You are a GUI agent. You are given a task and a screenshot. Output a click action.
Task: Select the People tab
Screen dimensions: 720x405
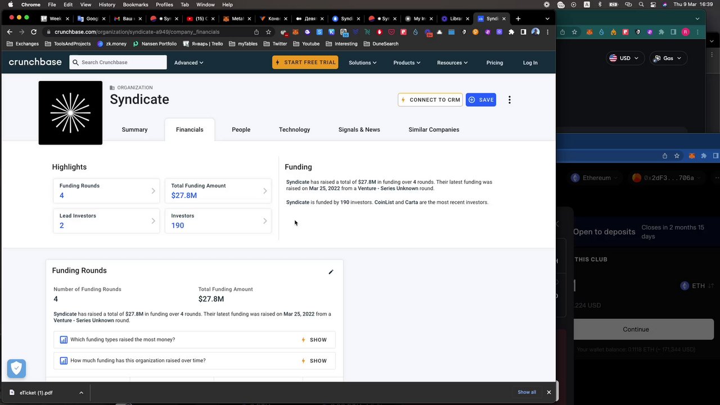[241, 129]
